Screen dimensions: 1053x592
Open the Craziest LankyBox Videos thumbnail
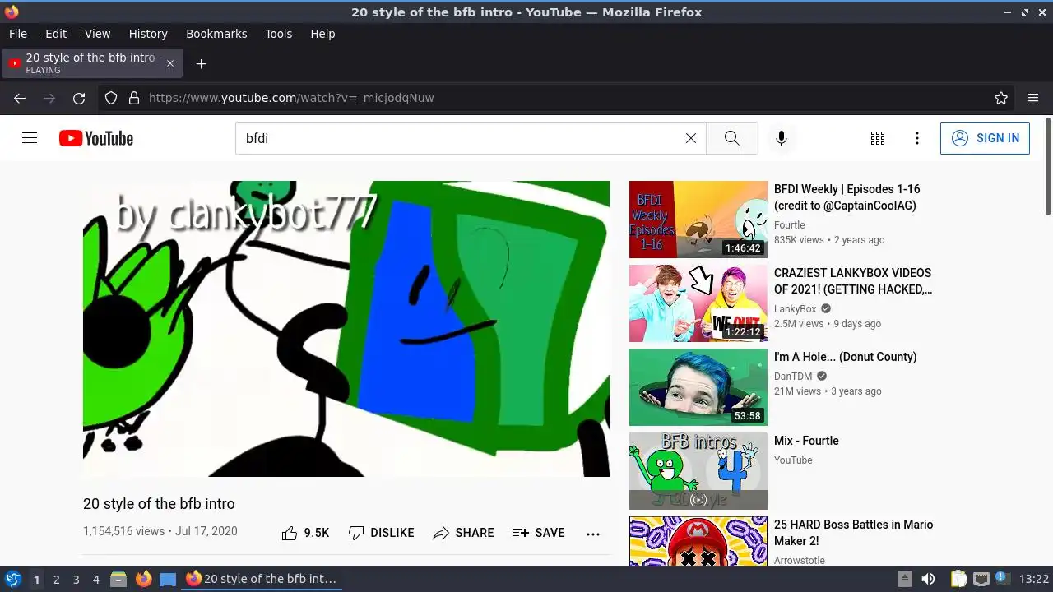tap(698, 303)
